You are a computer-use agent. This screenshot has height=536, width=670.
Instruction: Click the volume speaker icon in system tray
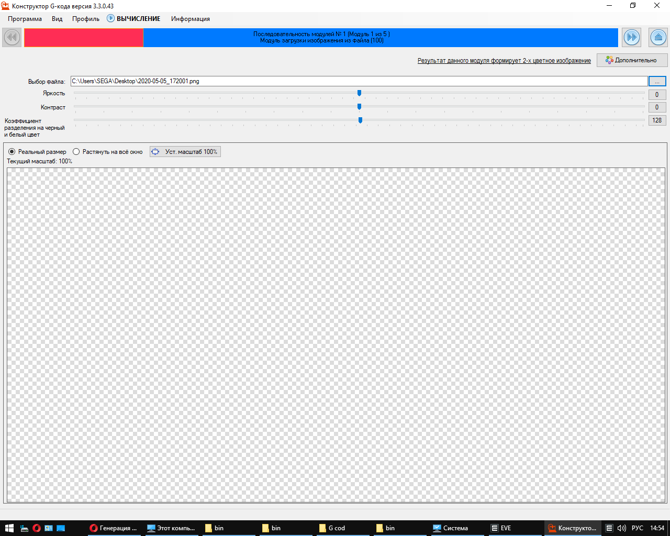coord(622,528)
